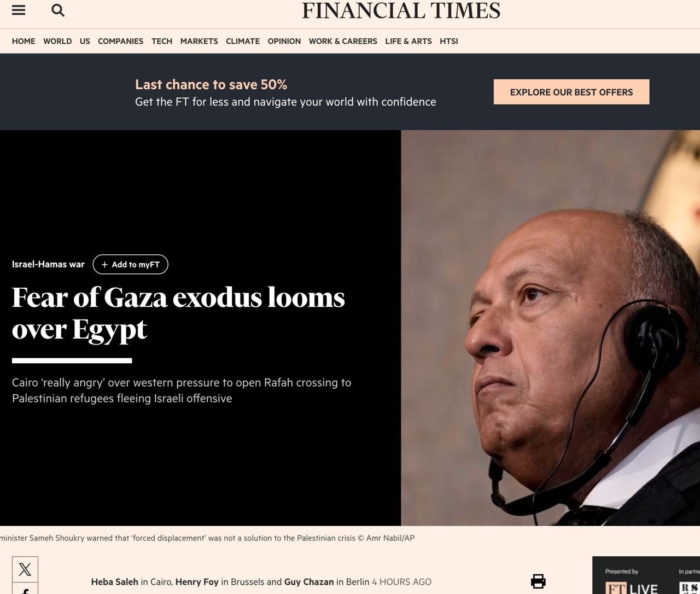Open the WORLD section
This screenshot has height=594, width=700.
tap(57, 41)
